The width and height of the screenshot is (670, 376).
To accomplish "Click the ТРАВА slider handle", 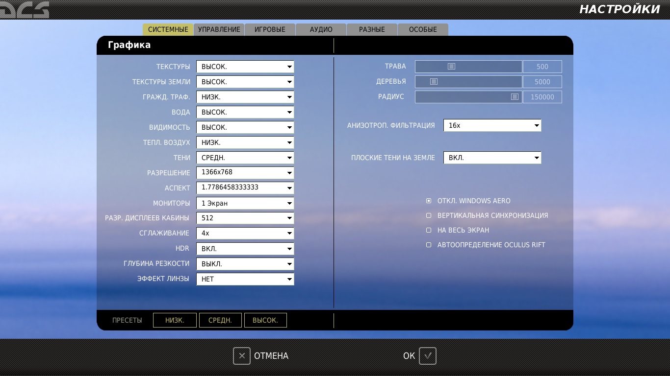I will [452, 67].
